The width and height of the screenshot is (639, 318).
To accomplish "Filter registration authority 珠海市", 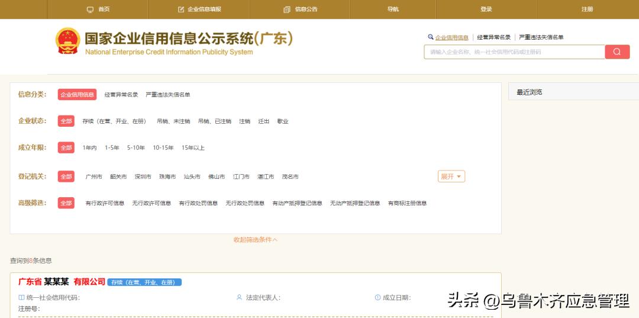I will tap(167, 177).
